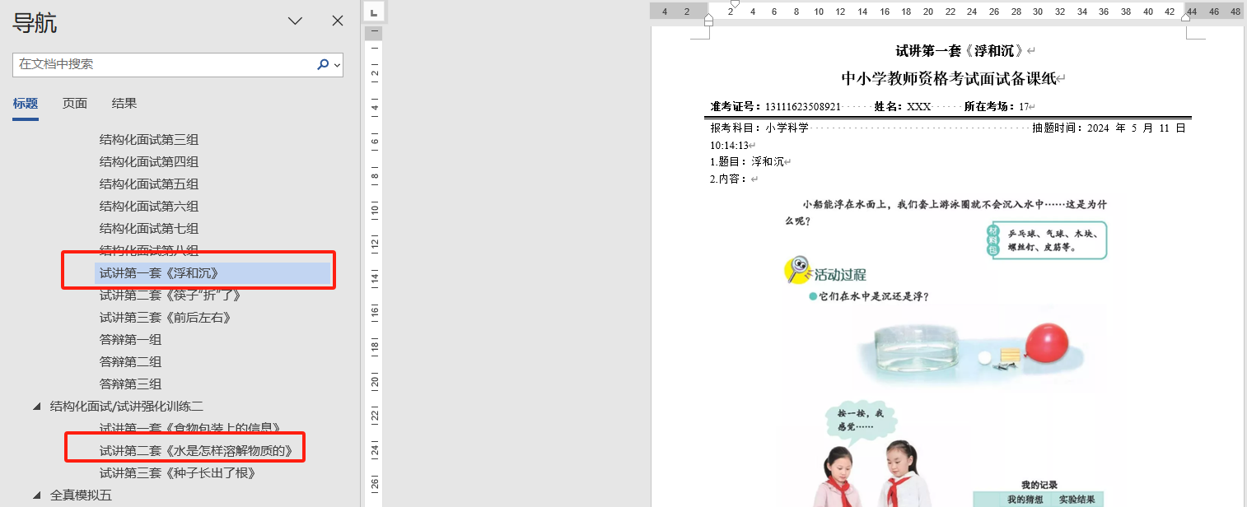The height and width of the screenshot is (507, 1247).
Task: Click the right indent marker on ruler
Action: (x=1185, y=17)
